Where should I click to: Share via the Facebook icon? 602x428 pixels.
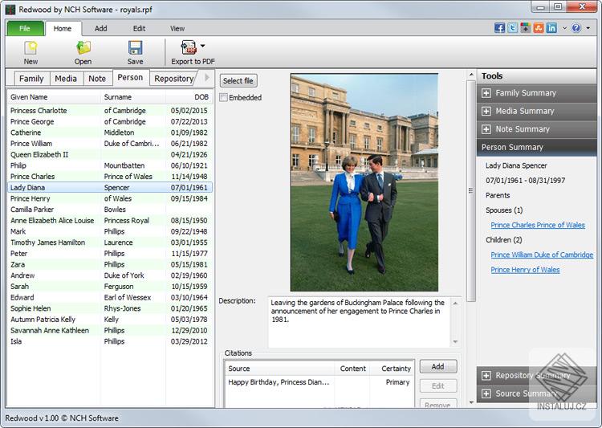500,28
